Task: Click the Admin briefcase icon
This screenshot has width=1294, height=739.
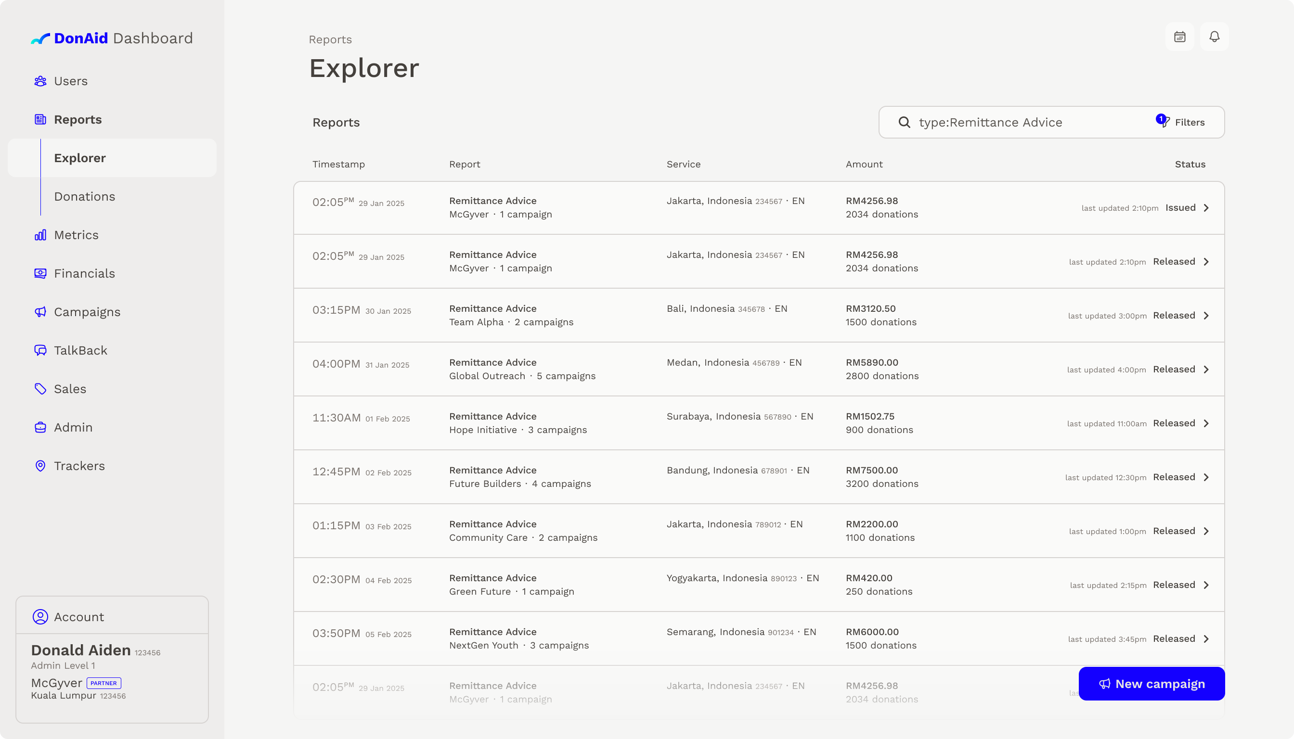Action: tap(40, 427)
